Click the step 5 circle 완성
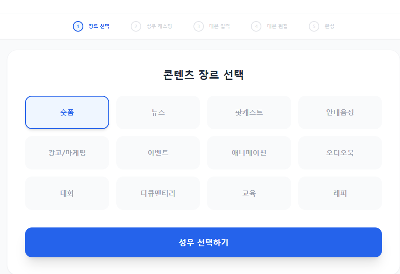400x274 pixels. 314,26
